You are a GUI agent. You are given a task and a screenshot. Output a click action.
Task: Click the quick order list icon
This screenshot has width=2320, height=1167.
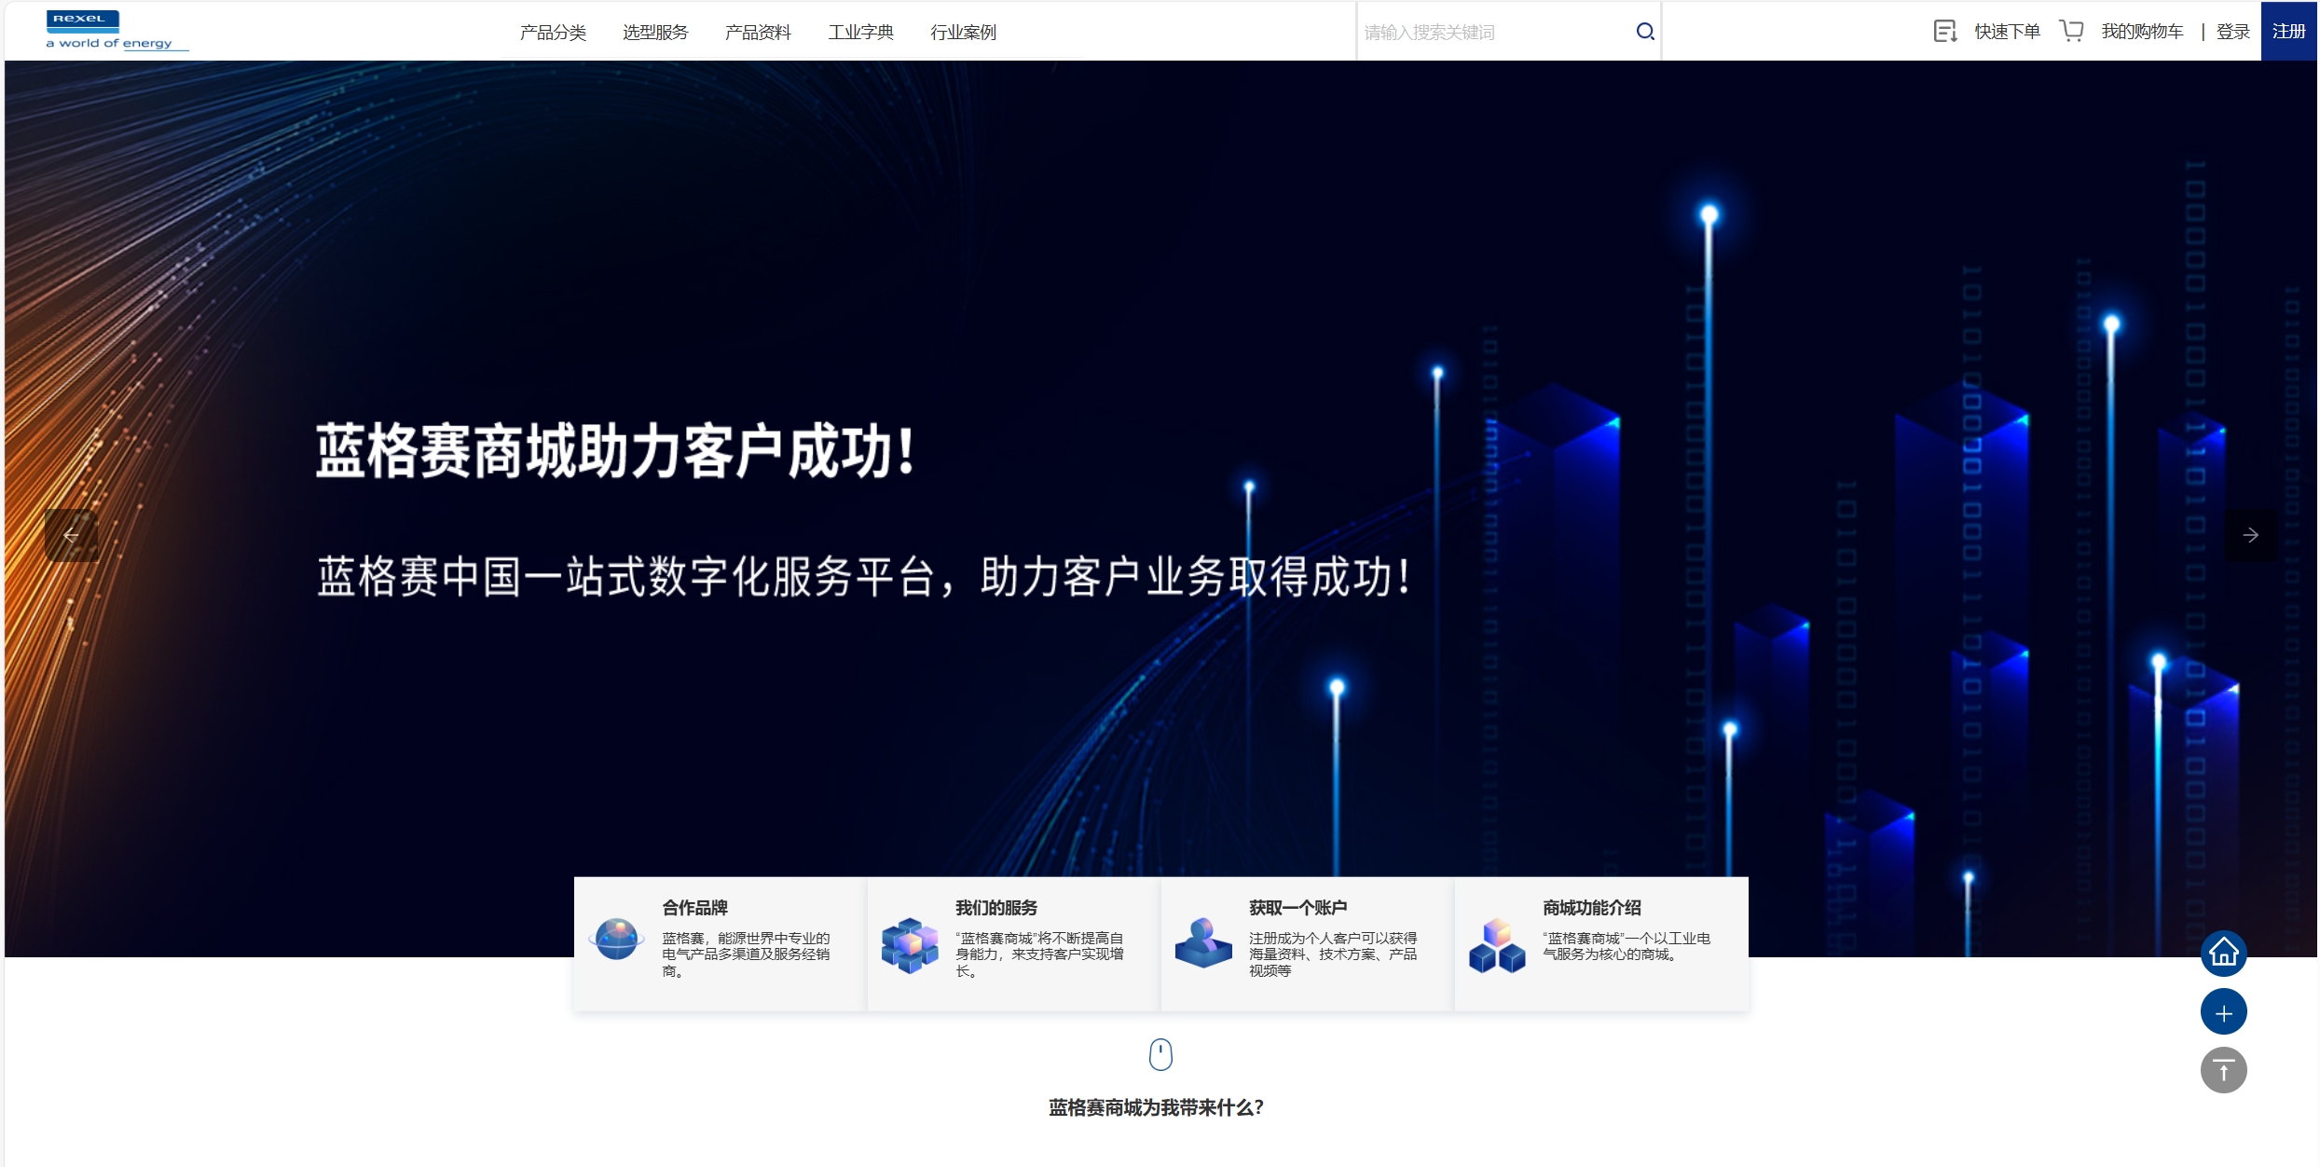pyautogui.click(x=1944, y=32)
